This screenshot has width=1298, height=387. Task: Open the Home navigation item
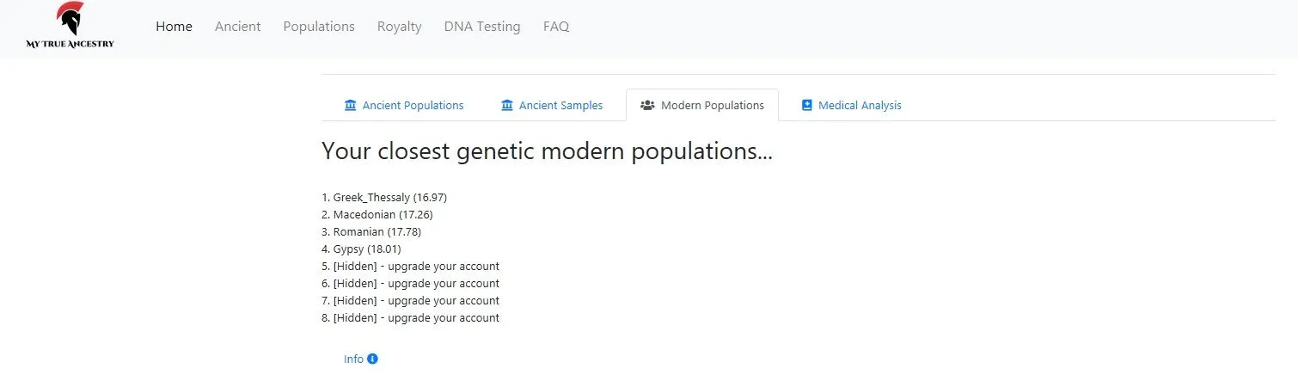[x=174, y=27]
